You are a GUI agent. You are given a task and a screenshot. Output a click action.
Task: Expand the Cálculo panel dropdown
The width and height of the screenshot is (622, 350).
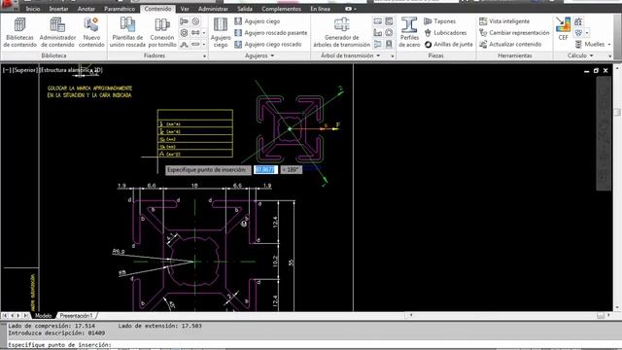pyautogui.click(x=592, y=56)
